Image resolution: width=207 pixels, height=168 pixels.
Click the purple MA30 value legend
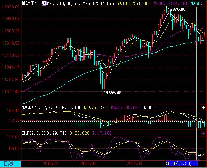[170, 3]
